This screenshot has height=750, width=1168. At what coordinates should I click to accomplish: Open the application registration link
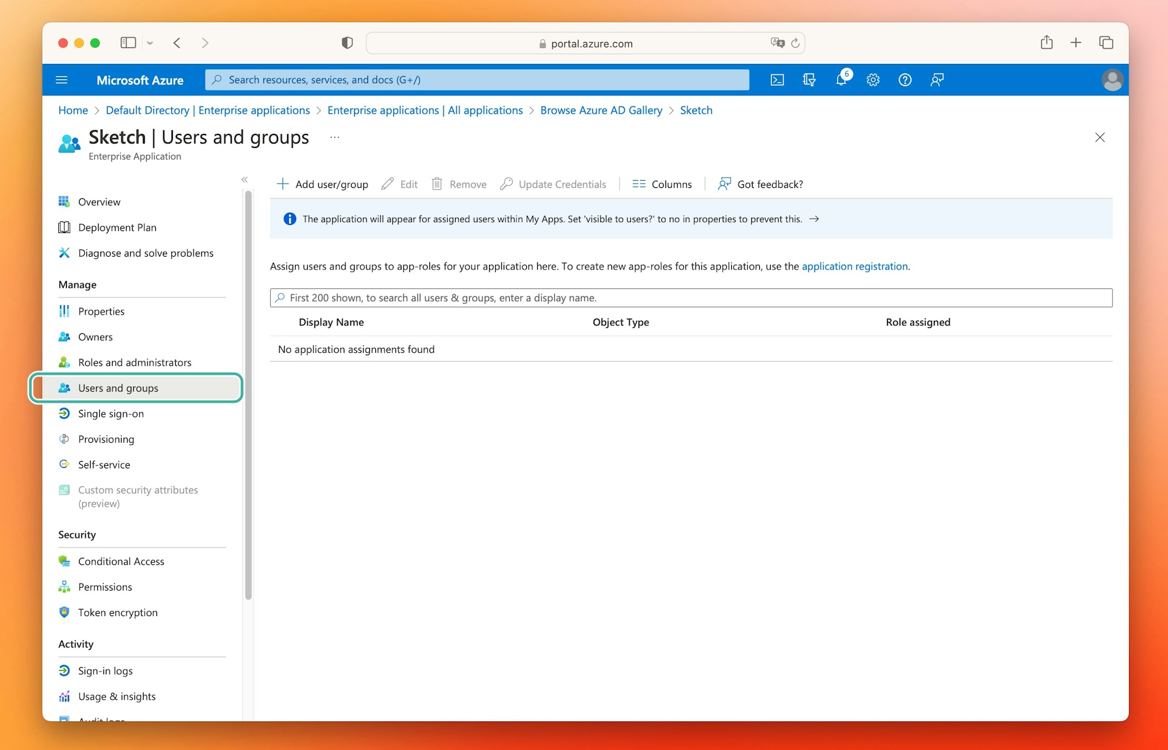(855, 266)
